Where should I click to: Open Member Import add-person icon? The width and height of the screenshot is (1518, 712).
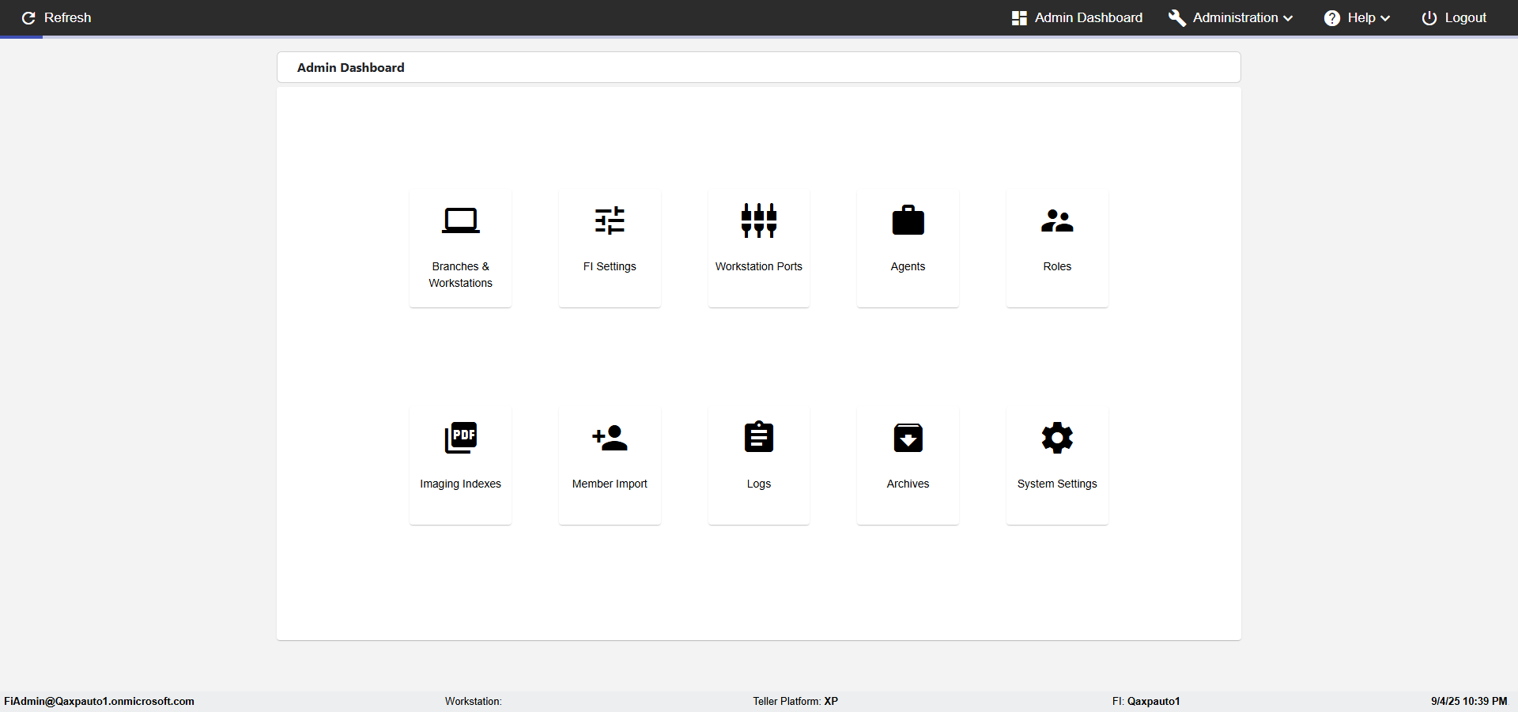pyautogui.click(x=610, y=438)
